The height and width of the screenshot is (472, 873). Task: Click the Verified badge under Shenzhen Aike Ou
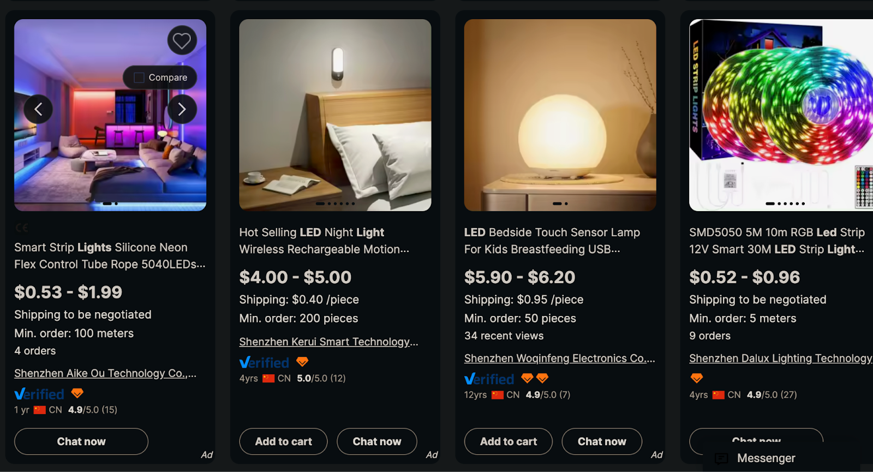[39, 394]
